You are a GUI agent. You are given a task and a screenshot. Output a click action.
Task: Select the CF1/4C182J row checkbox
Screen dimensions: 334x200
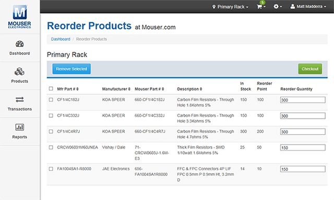(51, 100)
